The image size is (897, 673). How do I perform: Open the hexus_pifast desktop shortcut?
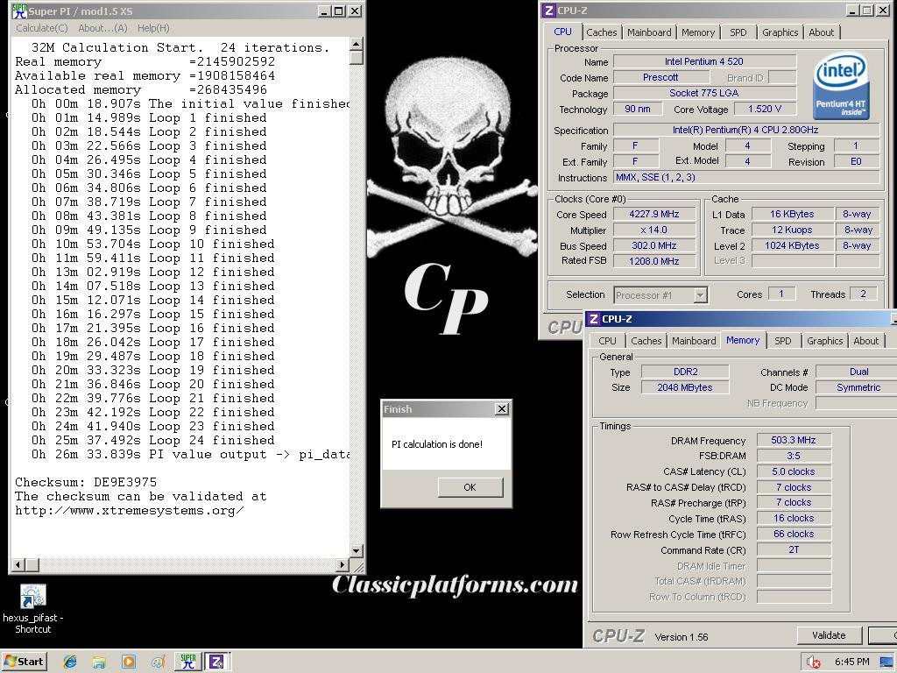point(32,608)
